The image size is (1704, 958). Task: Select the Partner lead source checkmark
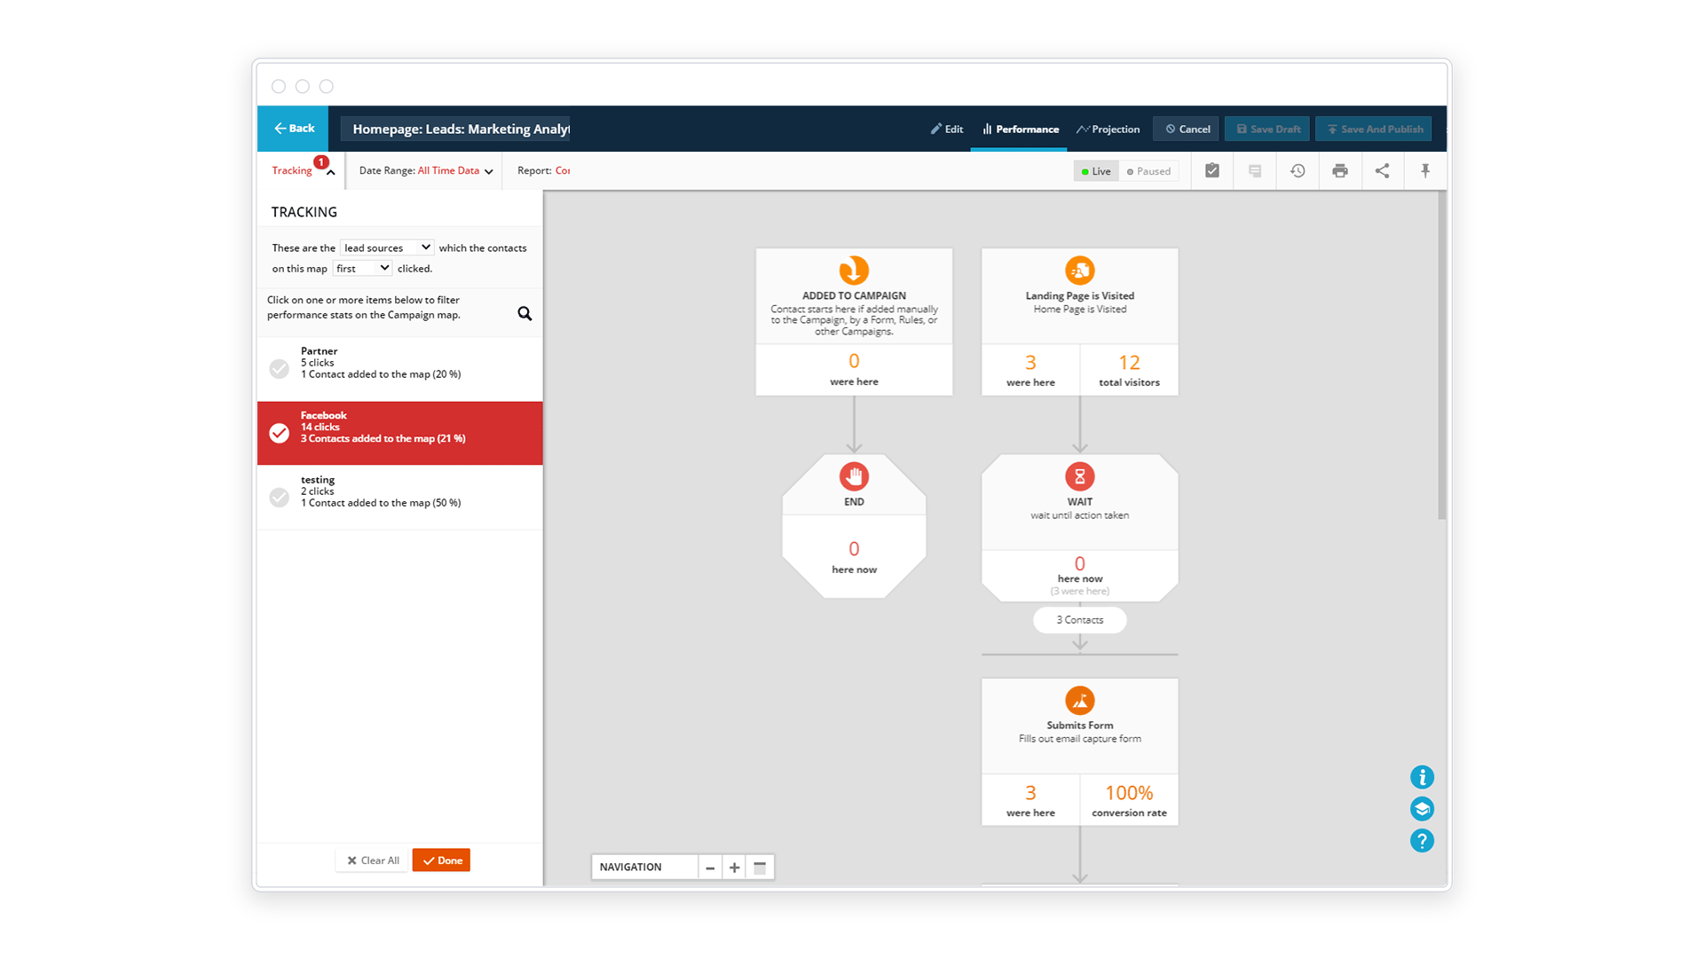tap(280, 368)
